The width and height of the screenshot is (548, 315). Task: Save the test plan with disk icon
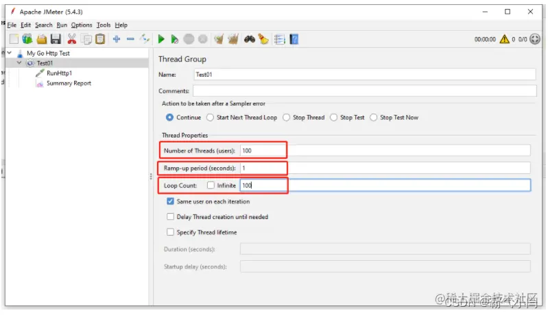56,39
